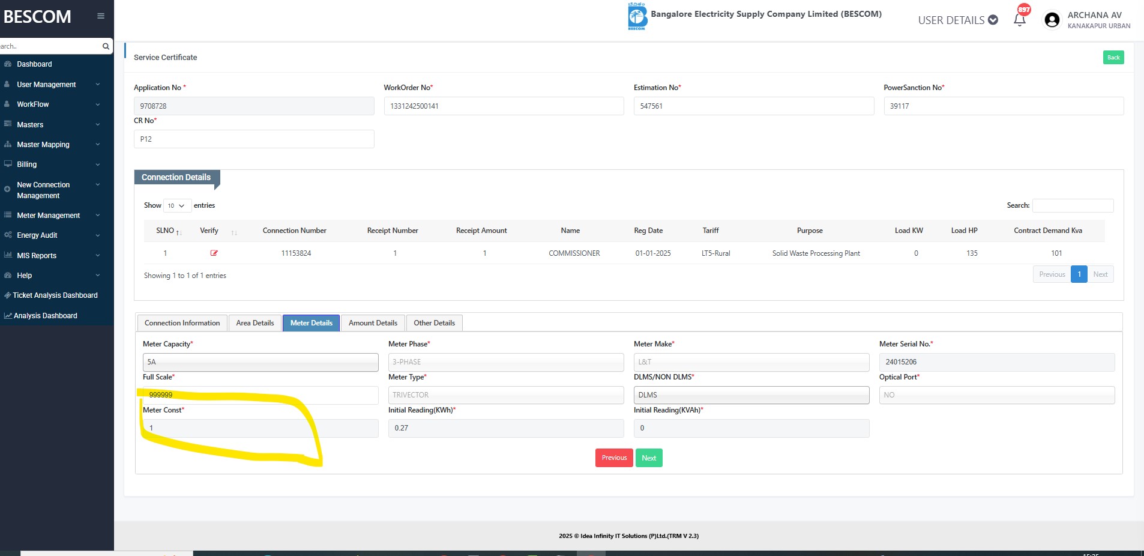Switch to the Connection Information tab
Image resolution: width=1144 pixels, height=556 pixels.
182,323
